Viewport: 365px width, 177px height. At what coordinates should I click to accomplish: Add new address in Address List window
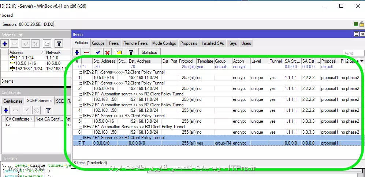[5, 43]
